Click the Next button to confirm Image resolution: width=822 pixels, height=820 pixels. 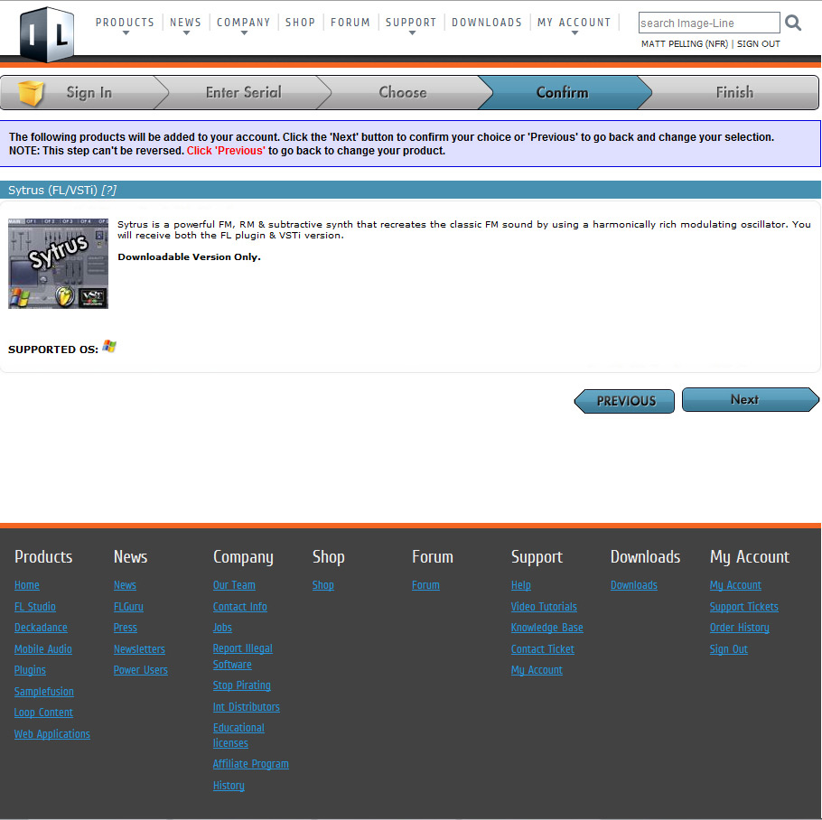tap(750, 400)
